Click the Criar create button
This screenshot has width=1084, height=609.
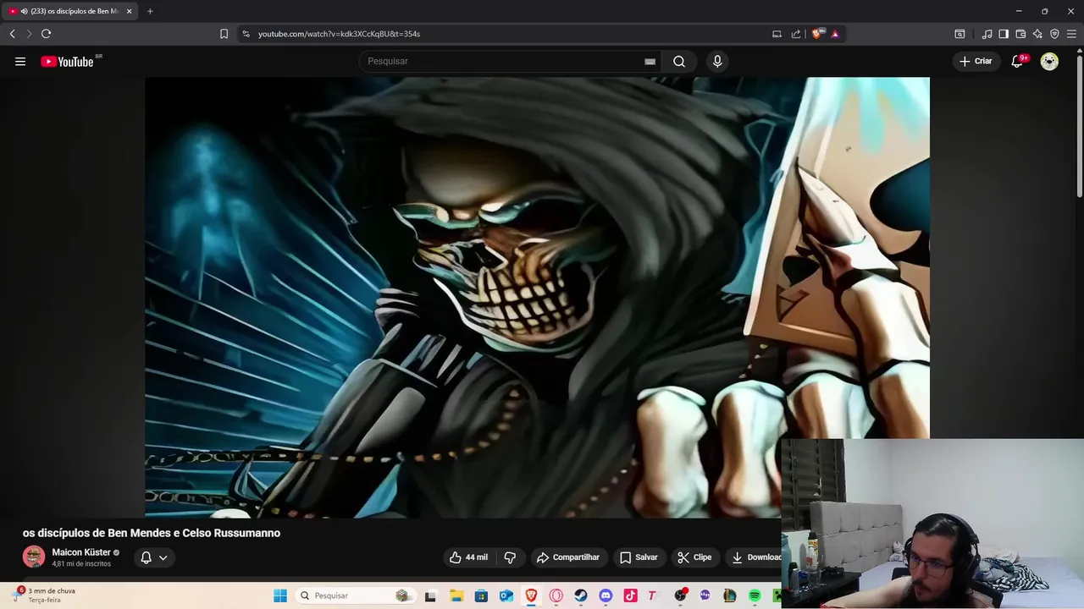coord(975,61)
